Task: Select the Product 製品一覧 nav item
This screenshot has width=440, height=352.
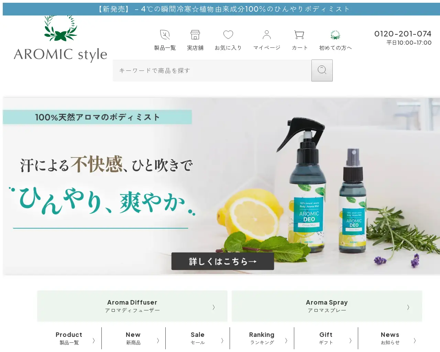Action: click(x=69, y=338)
